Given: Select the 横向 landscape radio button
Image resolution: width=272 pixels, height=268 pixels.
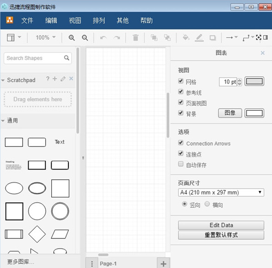Looking at the screenshot, I should (207, 204).
